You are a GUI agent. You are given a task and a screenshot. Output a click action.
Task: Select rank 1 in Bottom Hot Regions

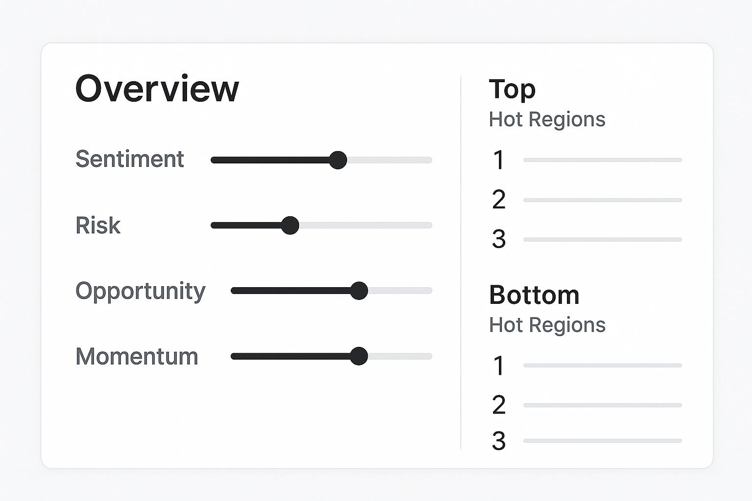pos(499,366)
